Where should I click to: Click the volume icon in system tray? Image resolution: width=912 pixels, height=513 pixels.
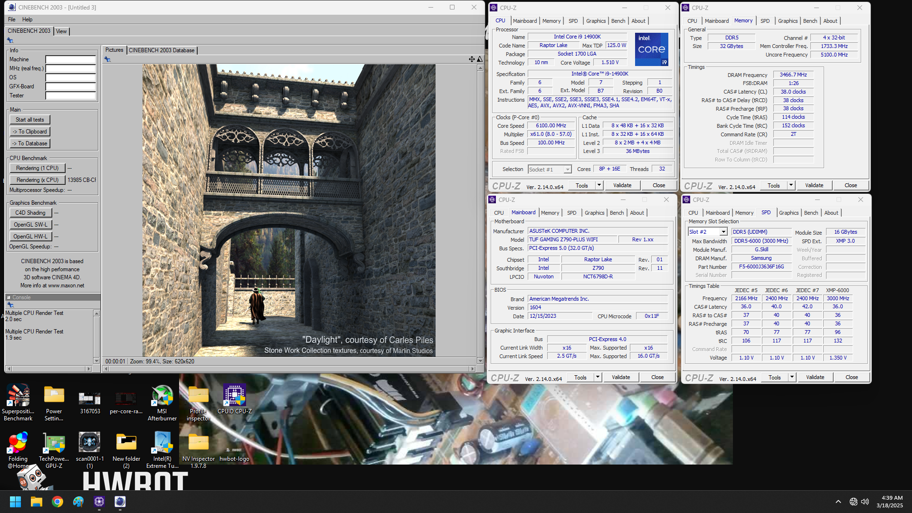pyautogui.click(x=865, y=502)
